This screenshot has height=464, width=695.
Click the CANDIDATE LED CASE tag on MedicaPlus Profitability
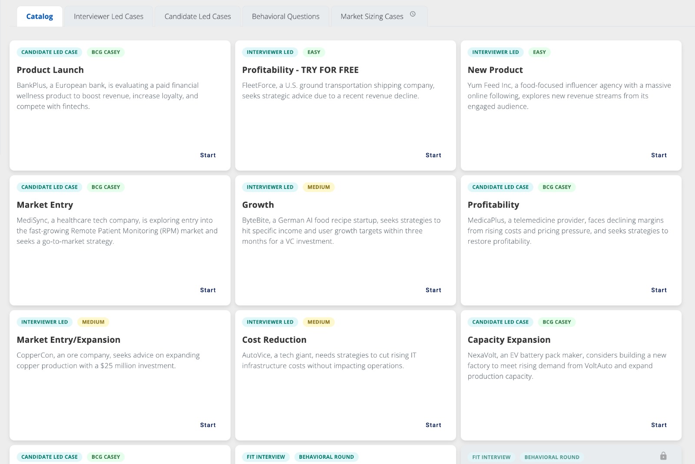[x=500, y=187]
